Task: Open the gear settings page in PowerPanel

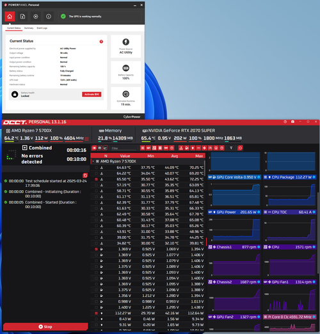Action: 36,17
